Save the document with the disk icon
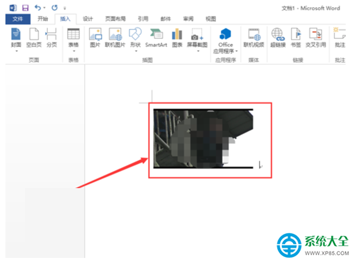This screenshot has height=259, width=350. (x=26, y=8)
